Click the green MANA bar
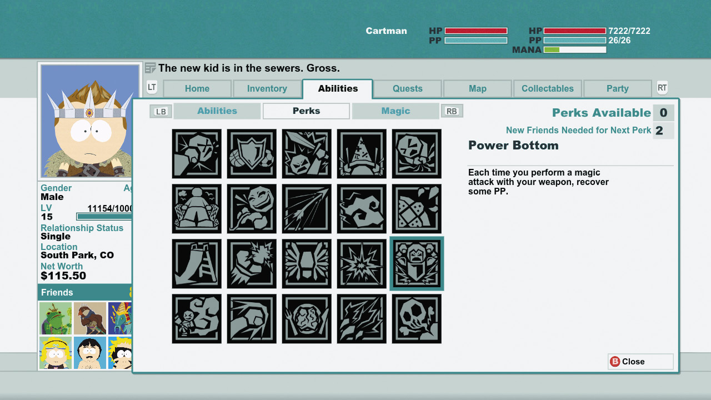The height and width of the screenshot is (400, 711). [575, 50]
